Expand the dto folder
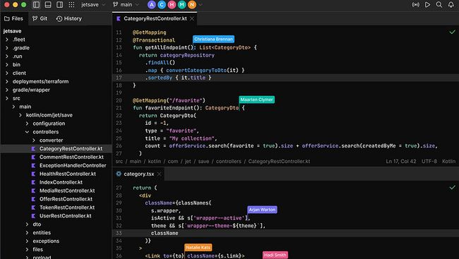This screenshot has height=259, width=459. click(x=28, y=224)
